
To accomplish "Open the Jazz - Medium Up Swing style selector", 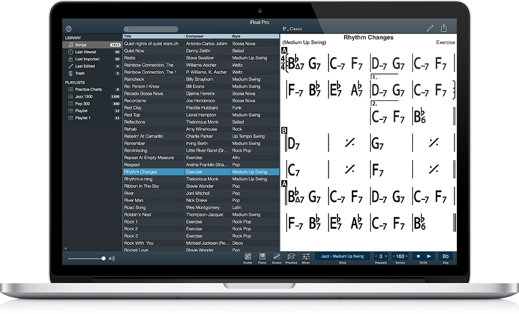I will [x=342, y=256].
